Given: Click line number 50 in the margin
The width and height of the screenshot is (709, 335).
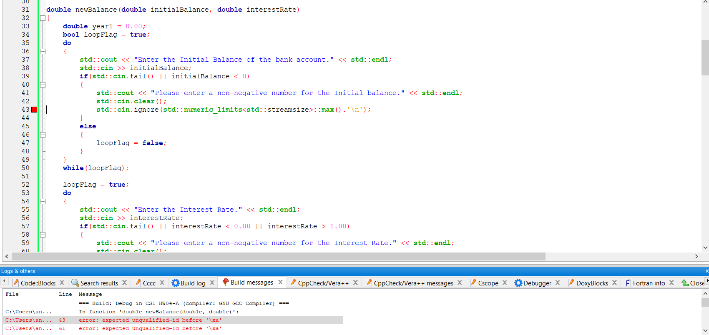Looking at the screenshot, I should [x=25, y=168].
